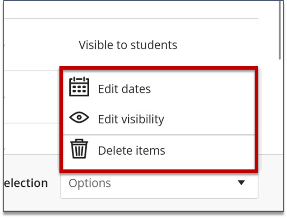Screen dimensions: 287x218
Task: Click the Visible to students status
Action: (x=128, y=45)
